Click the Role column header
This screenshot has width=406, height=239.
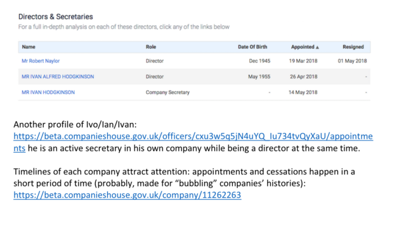point(151,47)
